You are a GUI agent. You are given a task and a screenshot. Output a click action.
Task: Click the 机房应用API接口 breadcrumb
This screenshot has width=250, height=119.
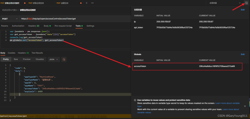click(x=10, y=10)
